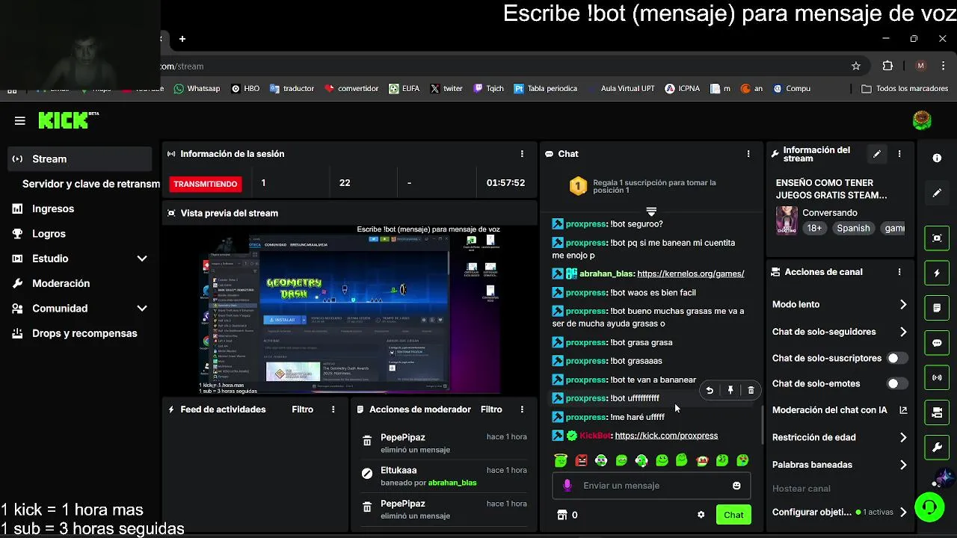Open Feed de actividades three-dot menu

333,409
